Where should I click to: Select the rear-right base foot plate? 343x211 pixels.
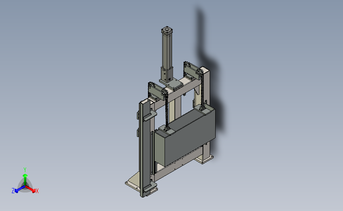tap(204, 160)
